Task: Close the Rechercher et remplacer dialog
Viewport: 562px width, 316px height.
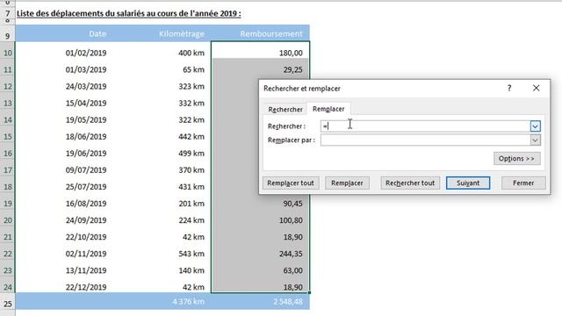Action: click(x=536, y=88)
